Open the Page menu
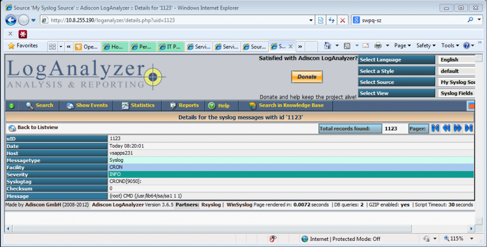 pyautogui.click(x=402, y=46)
